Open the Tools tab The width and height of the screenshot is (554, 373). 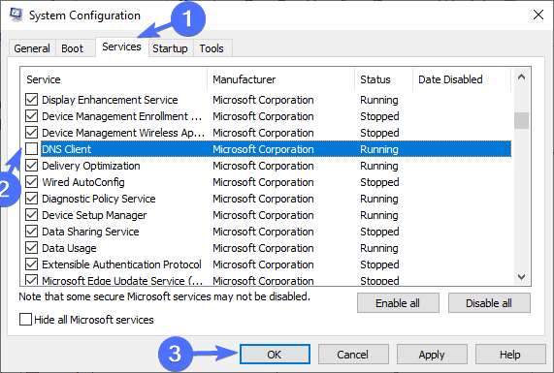pos(212,48)
